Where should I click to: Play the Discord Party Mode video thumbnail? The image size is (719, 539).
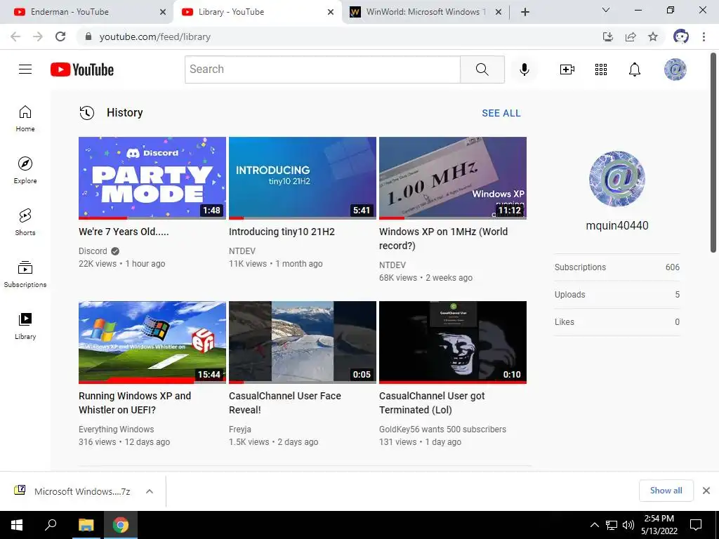tap(152, 178)
